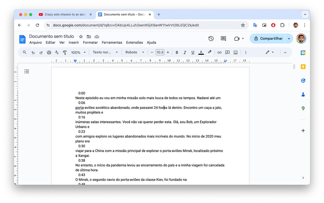The height and width of the screenshot is (203, 324).
Task: Insert an image using toolbar icon
Action: (236, 52)
